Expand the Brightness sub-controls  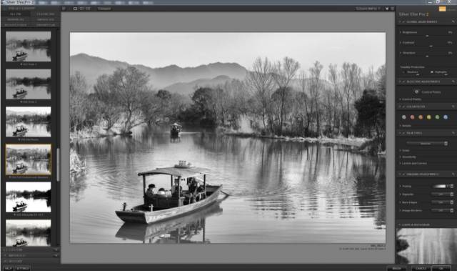[x=401, y=32]
